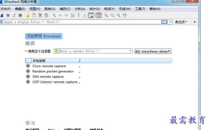Open the 电话(Y) menu
This screenshot has width=208, height=130.
click(109, 9)
